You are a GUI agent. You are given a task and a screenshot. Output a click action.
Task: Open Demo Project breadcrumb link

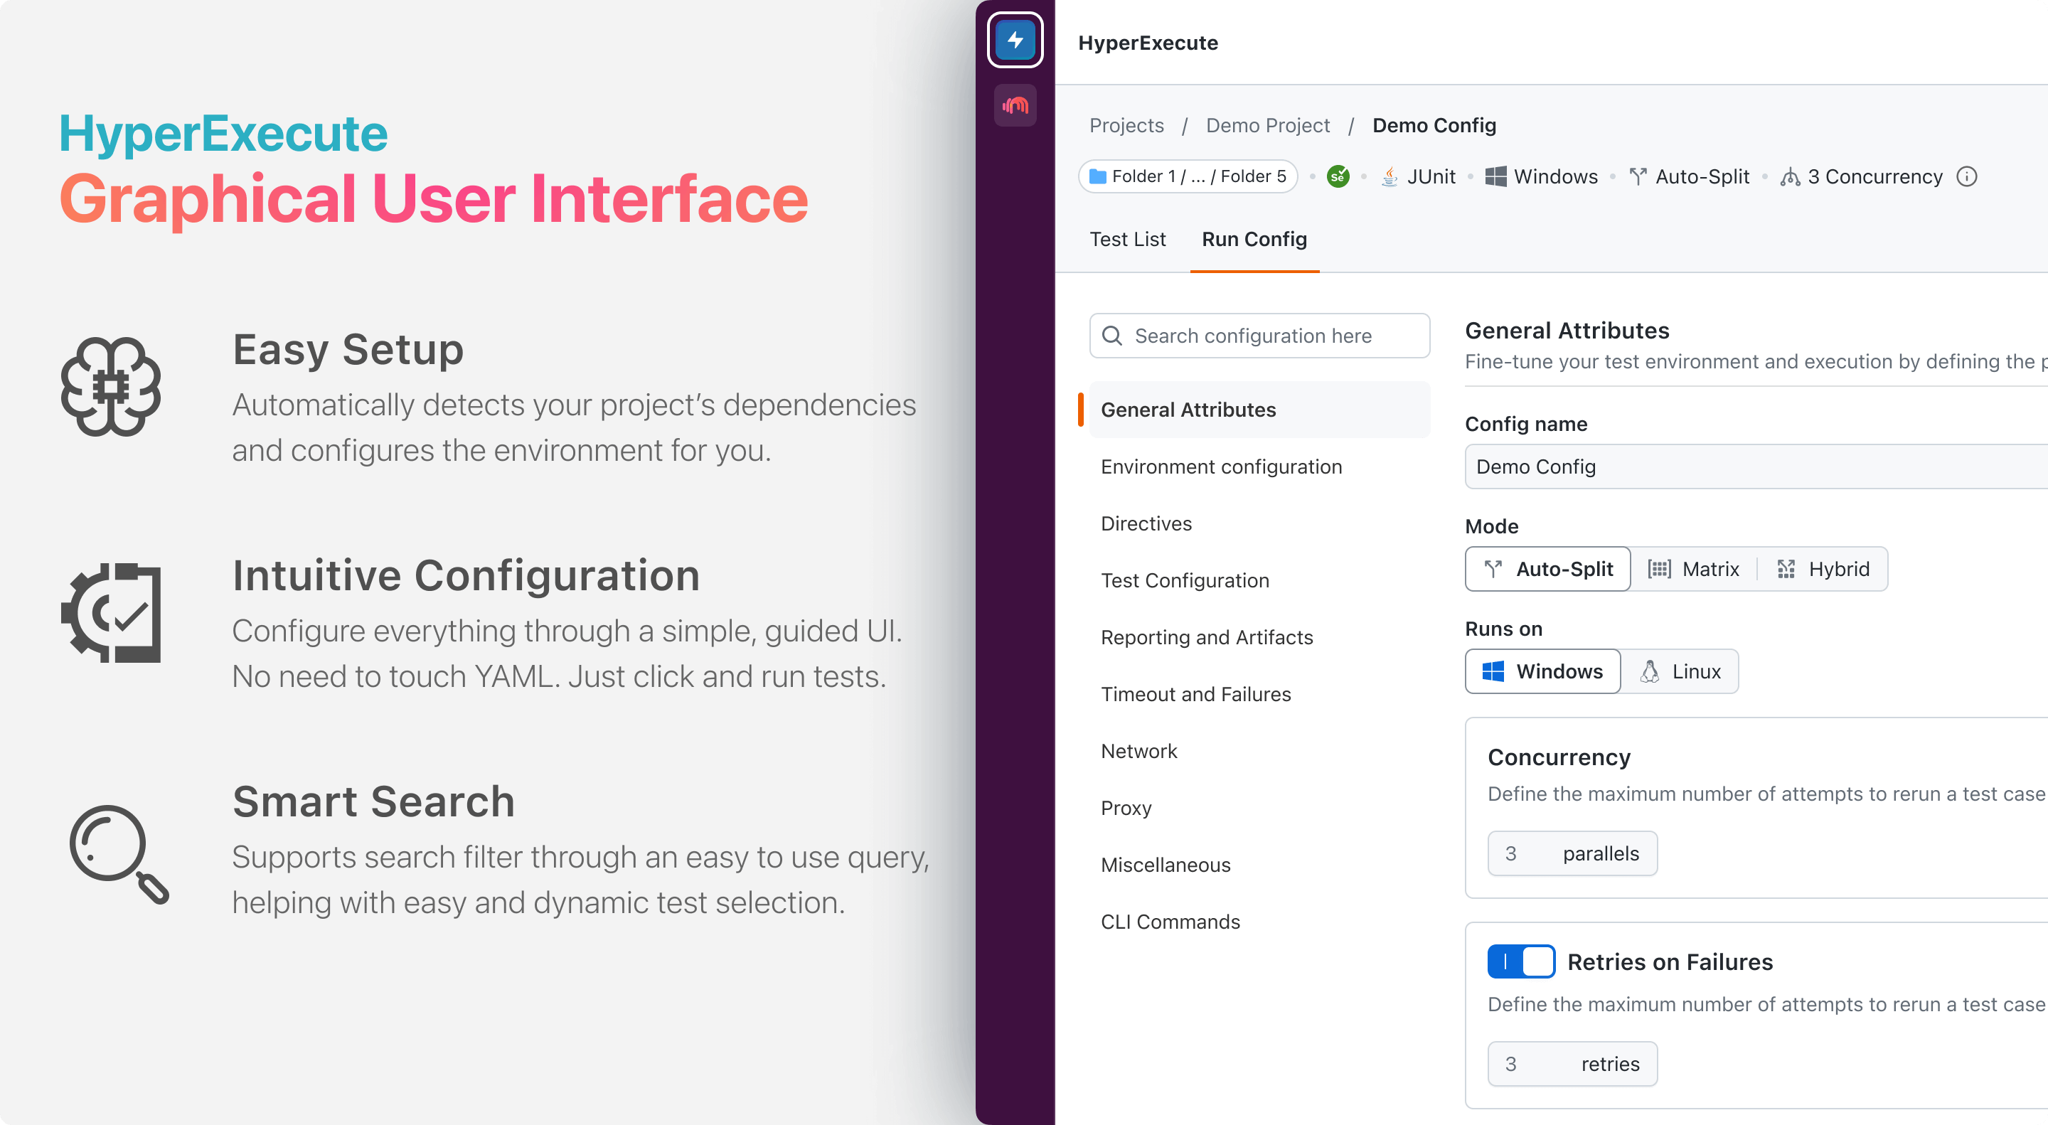pos(1267,126)
